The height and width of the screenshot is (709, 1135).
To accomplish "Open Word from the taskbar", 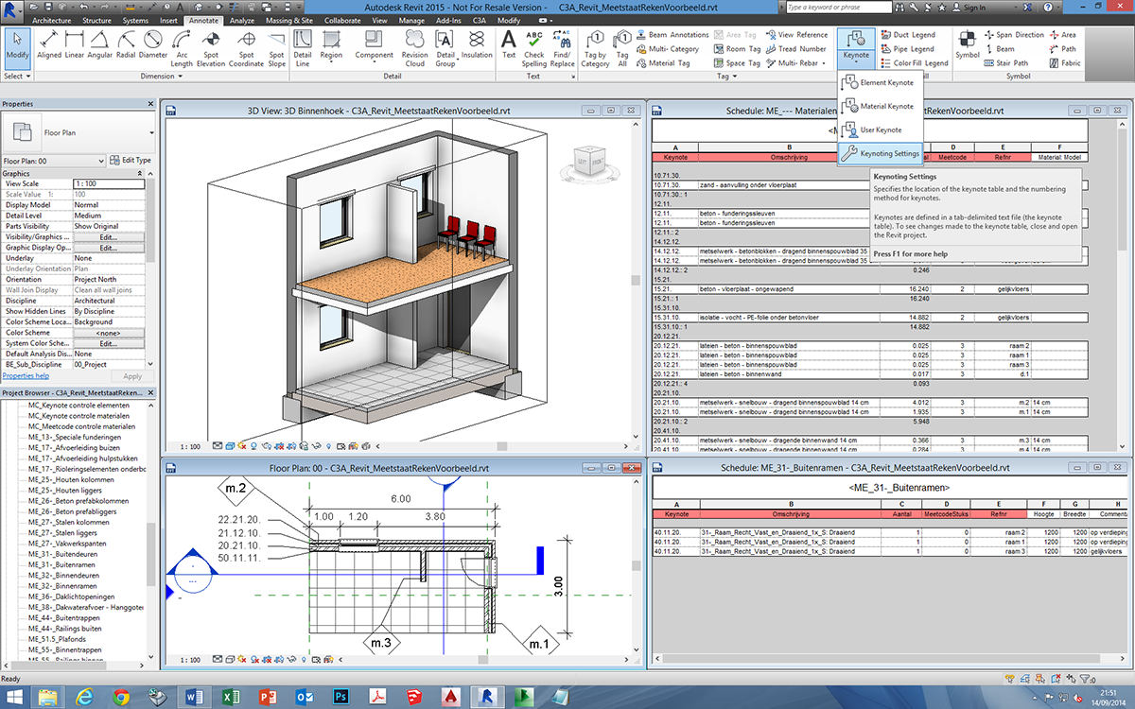I will [x=196, y=697].
